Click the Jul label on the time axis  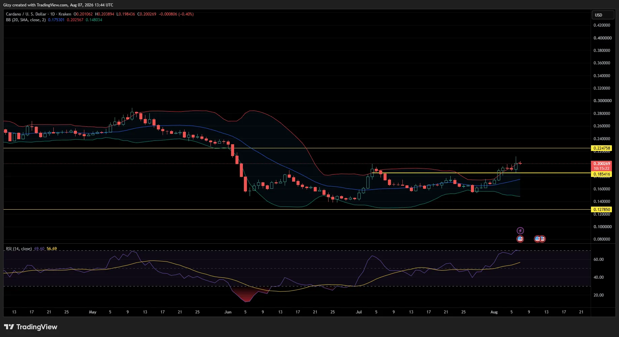[359, 312]
